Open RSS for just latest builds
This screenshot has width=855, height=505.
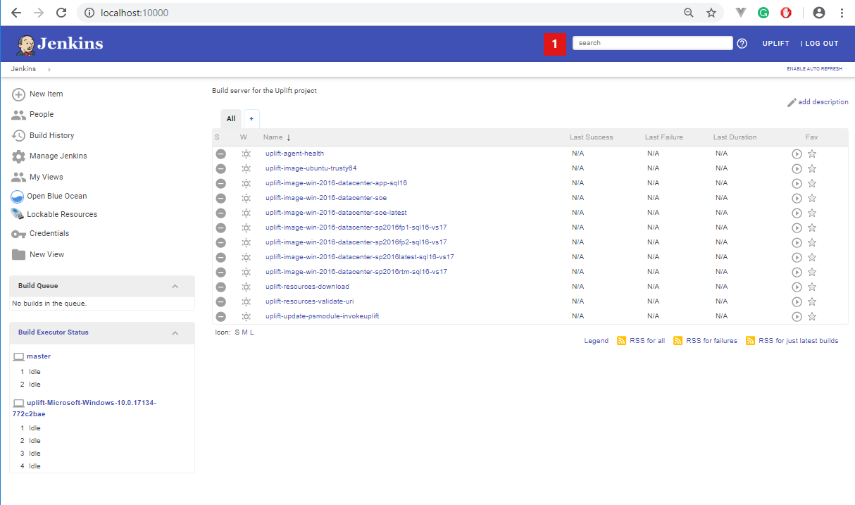[792, 341]
